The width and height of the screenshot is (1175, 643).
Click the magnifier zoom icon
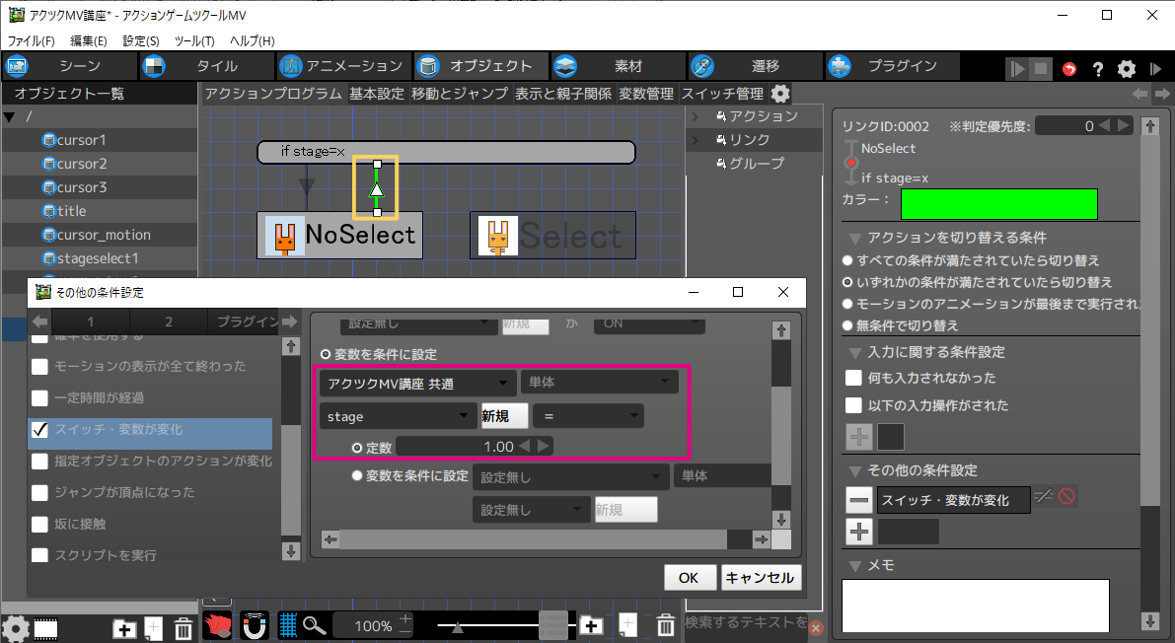(x=315, y=625)
